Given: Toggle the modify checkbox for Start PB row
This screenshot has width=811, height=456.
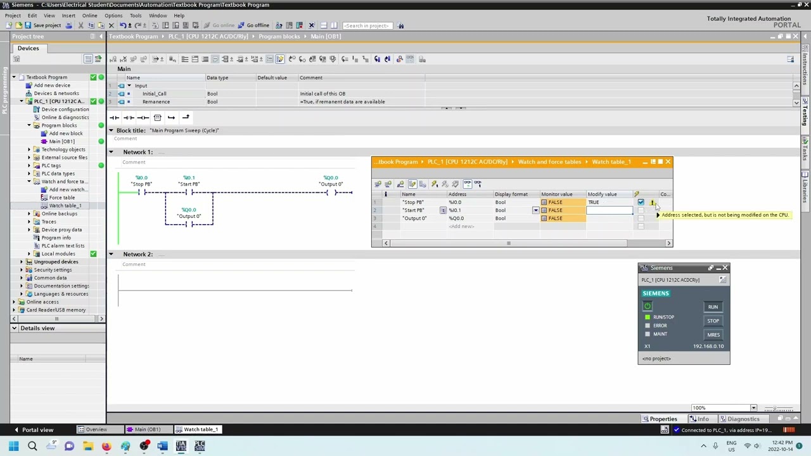Looking at the screenshot, I should click(641, 210).
